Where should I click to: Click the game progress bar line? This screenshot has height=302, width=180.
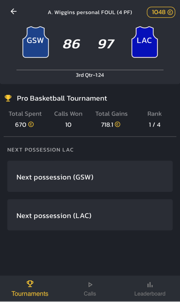coord(90,70)
